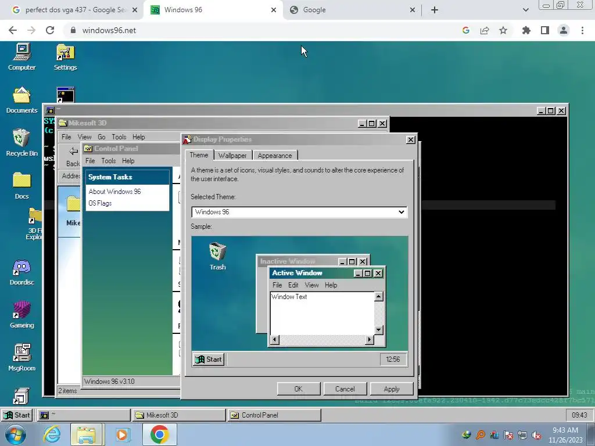Image resolution: width=595 pixels, height=446 pixels.
Task: Open the Docs folder icon
Action: click(x=21, y=186)
